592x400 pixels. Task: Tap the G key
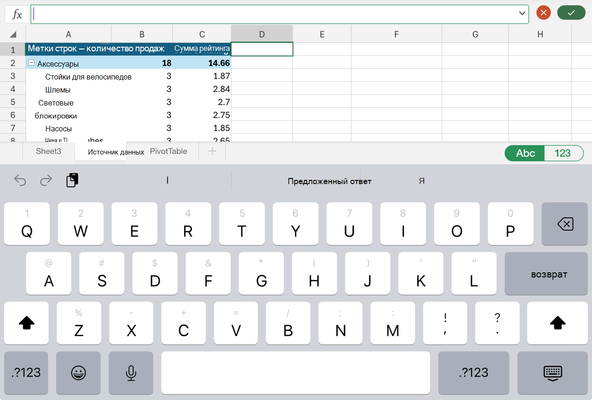click(x=261, y=274)
